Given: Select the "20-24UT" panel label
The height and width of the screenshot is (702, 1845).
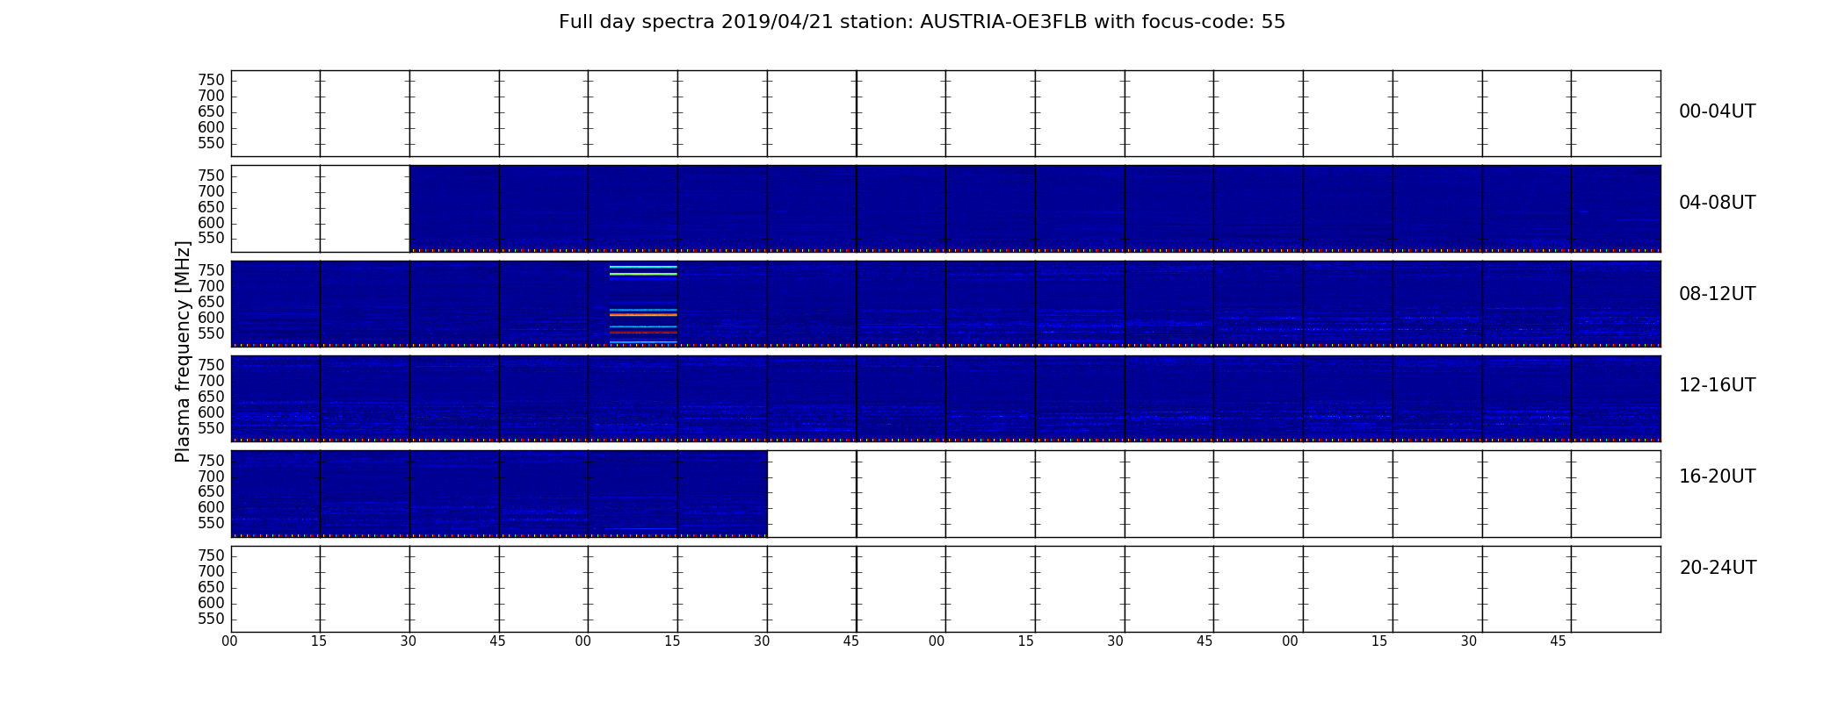Looking at the screenshot, I should (x=1718, y=568).
